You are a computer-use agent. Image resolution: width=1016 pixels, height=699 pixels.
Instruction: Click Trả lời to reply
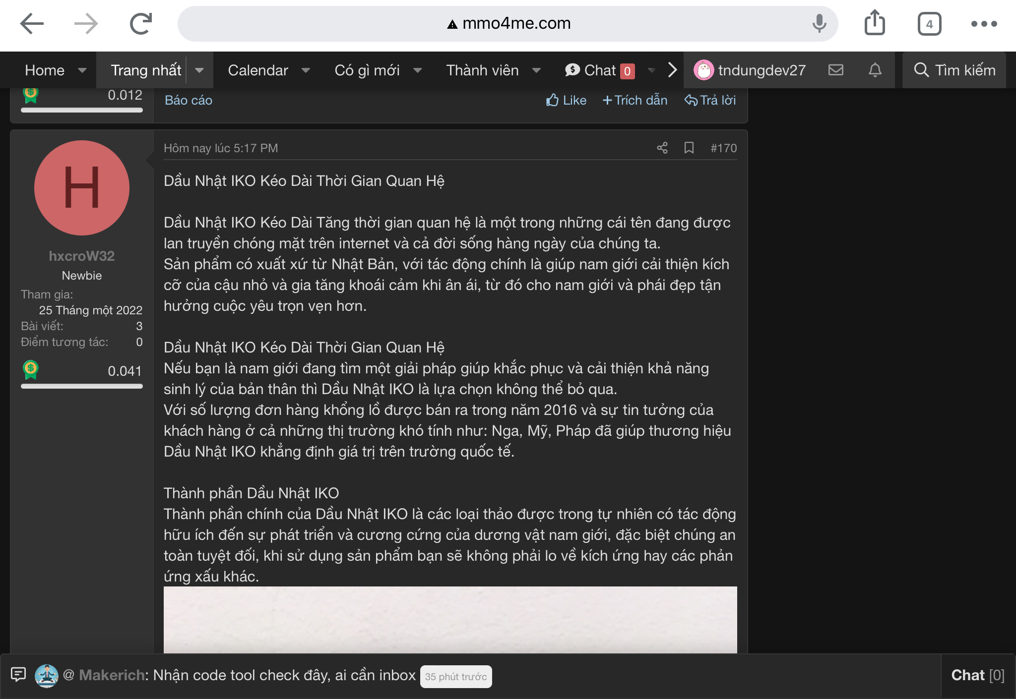click(x=710, y=100)
